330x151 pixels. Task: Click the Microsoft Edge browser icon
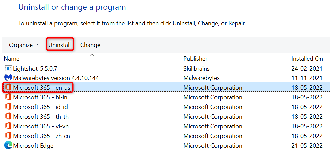point(8,146)
